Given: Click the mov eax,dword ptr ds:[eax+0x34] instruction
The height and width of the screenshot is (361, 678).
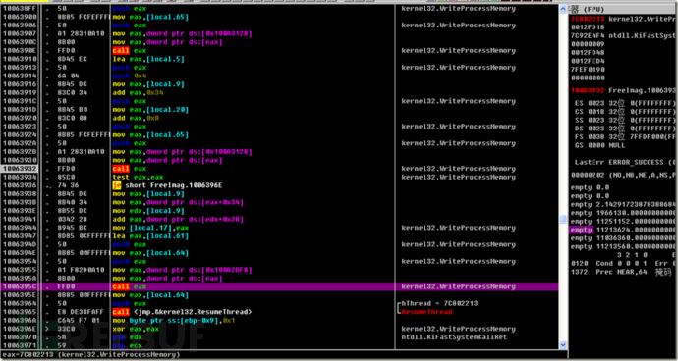Looking at the screenshot, I should click(x=178, y=202).
